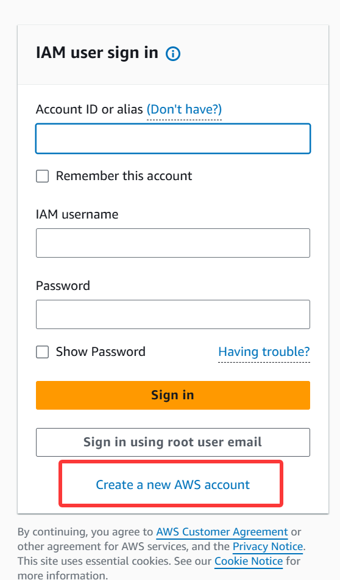Click the "Show Password" label text
The image size is (340, 580).
101,352
